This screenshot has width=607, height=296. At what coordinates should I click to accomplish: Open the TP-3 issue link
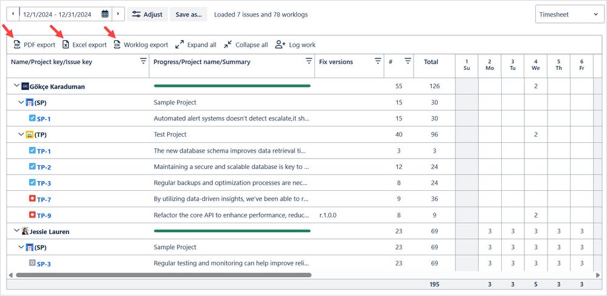[44, 183]
